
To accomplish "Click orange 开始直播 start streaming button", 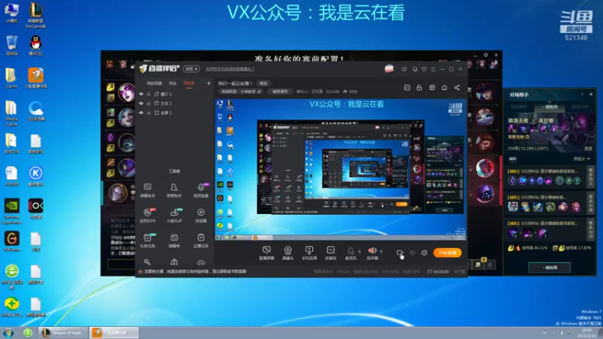I will (x=447, y=252).
